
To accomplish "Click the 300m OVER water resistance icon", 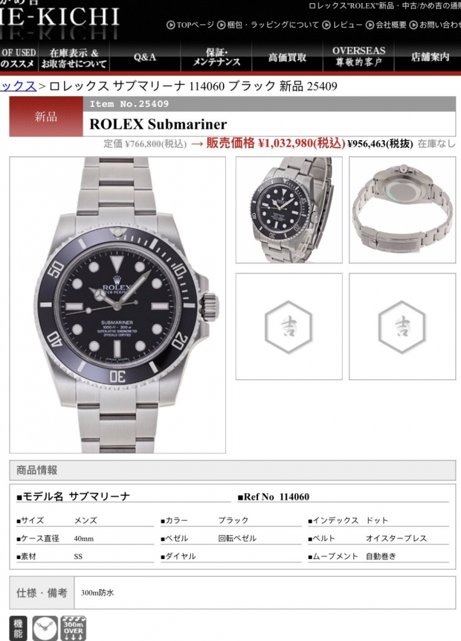I will (74, 628).
